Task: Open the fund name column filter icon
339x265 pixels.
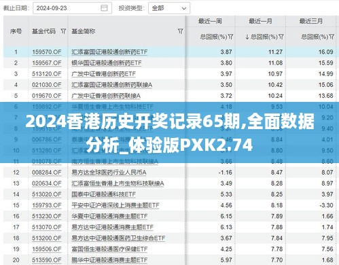Action: coord(180,31)
